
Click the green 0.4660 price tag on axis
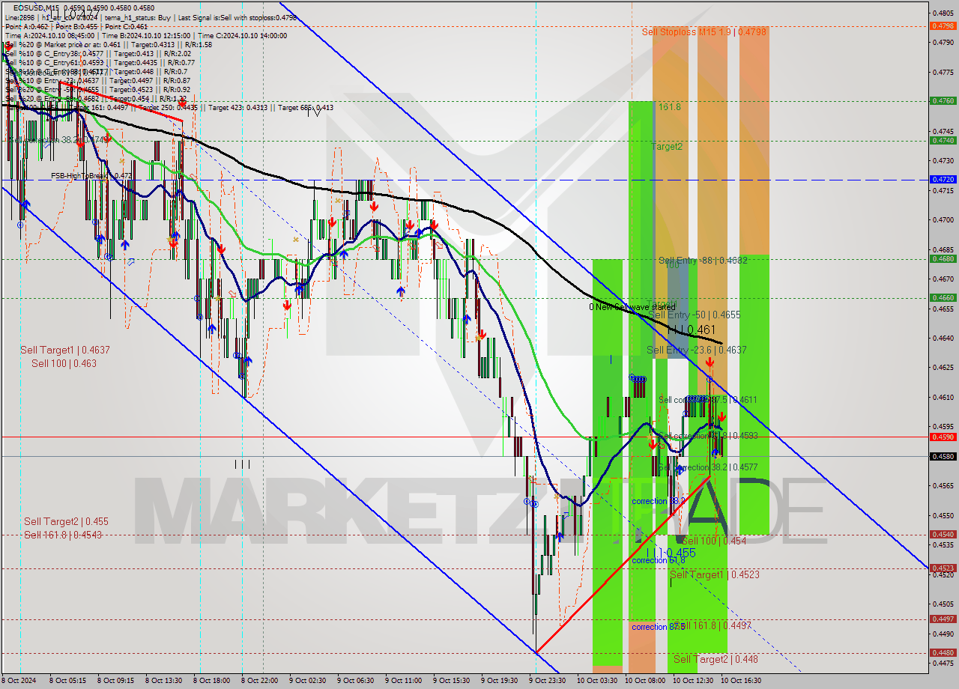(943, 297)
